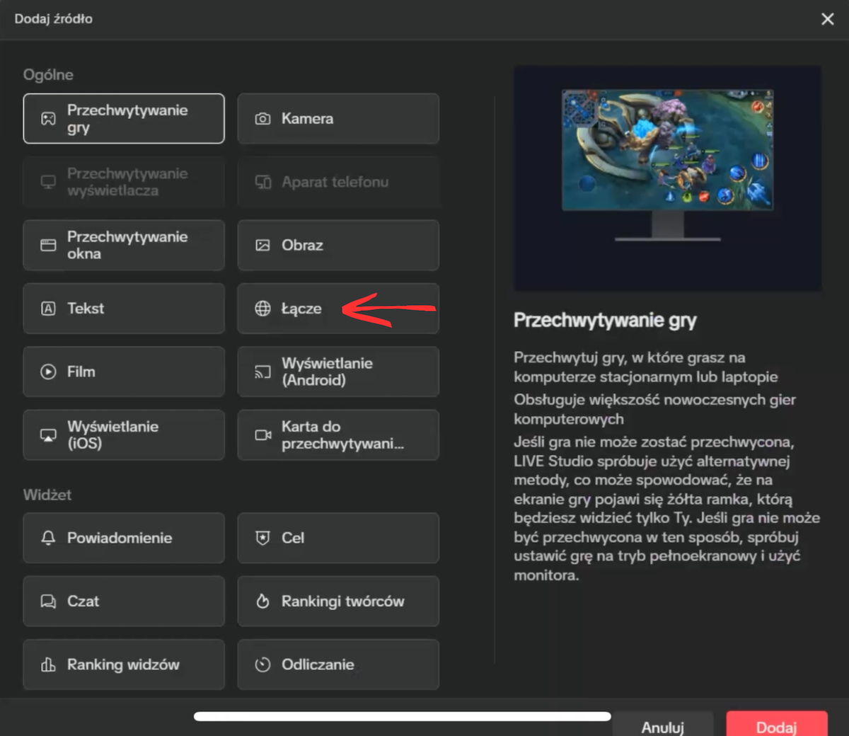
Task: Choose Wyświetlanie (Android) source
Action: 338,372
